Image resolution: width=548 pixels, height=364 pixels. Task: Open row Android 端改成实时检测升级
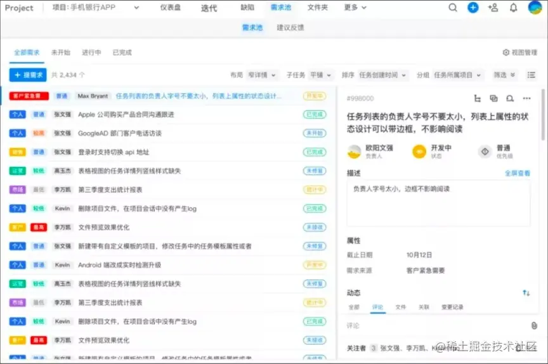pyautogui.click(x=119, y=265)
